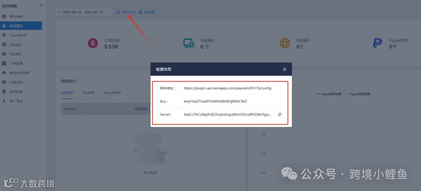421x191 pixels.
Task: Toggle the Paypal收款金额 chart legend
Action: [x=329, y=94]
